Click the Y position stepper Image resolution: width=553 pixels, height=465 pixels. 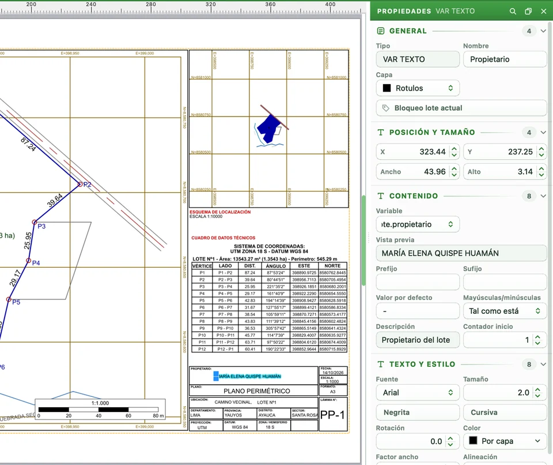pos(541,152)
